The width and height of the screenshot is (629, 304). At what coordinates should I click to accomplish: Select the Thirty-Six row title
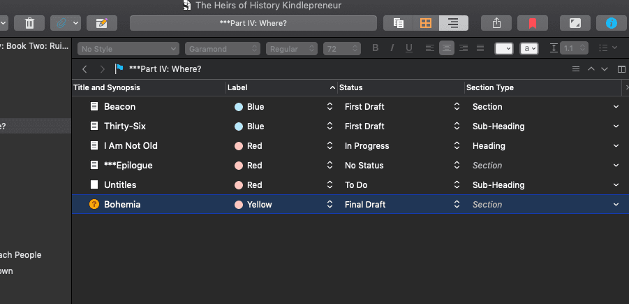[x=125, y=126]
